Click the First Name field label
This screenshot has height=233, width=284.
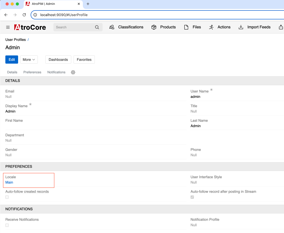pos(14,121)
